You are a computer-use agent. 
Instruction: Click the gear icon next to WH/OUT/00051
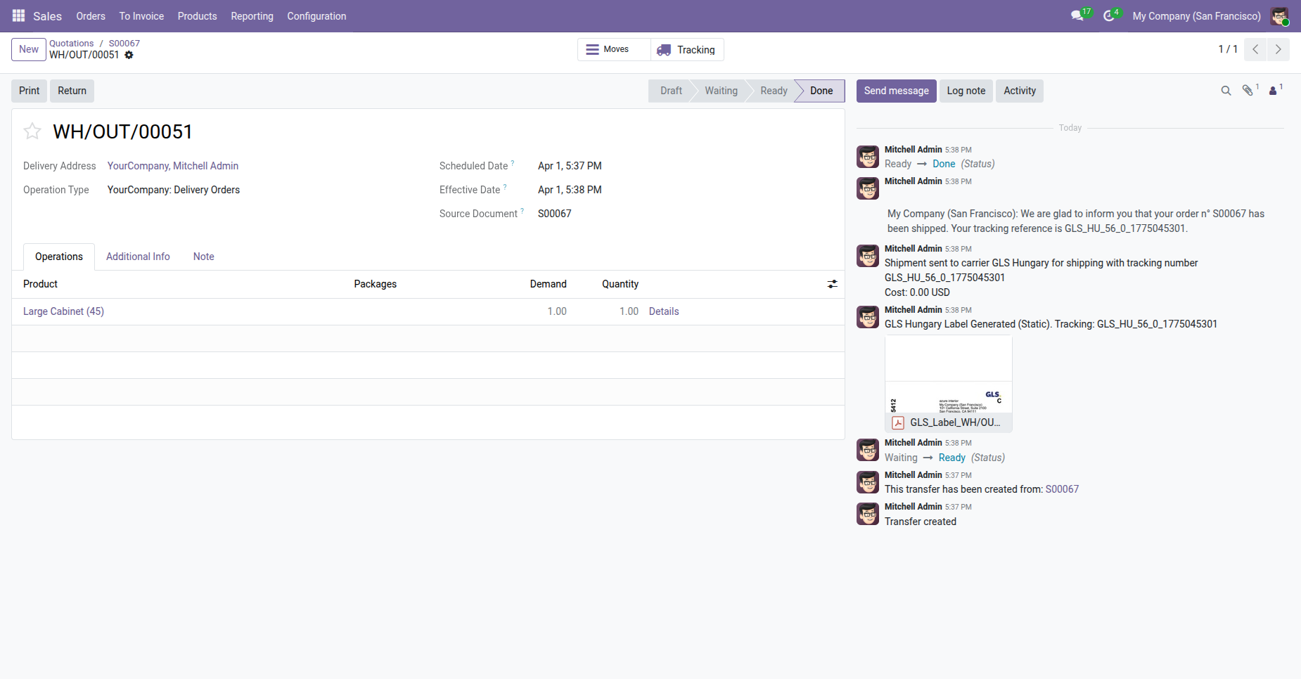click(129, 55)
